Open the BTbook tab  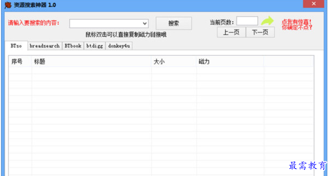[73, 46]
